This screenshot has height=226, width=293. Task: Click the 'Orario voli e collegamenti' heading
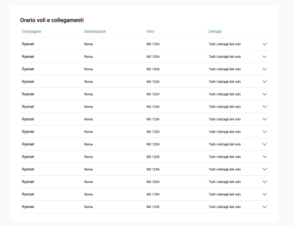click(x=52, y=20)
